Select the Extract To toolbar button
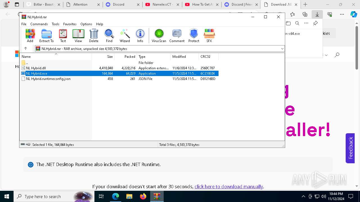Image resolution: width=360 pixels, height=202 pixels. pos(46,36)
